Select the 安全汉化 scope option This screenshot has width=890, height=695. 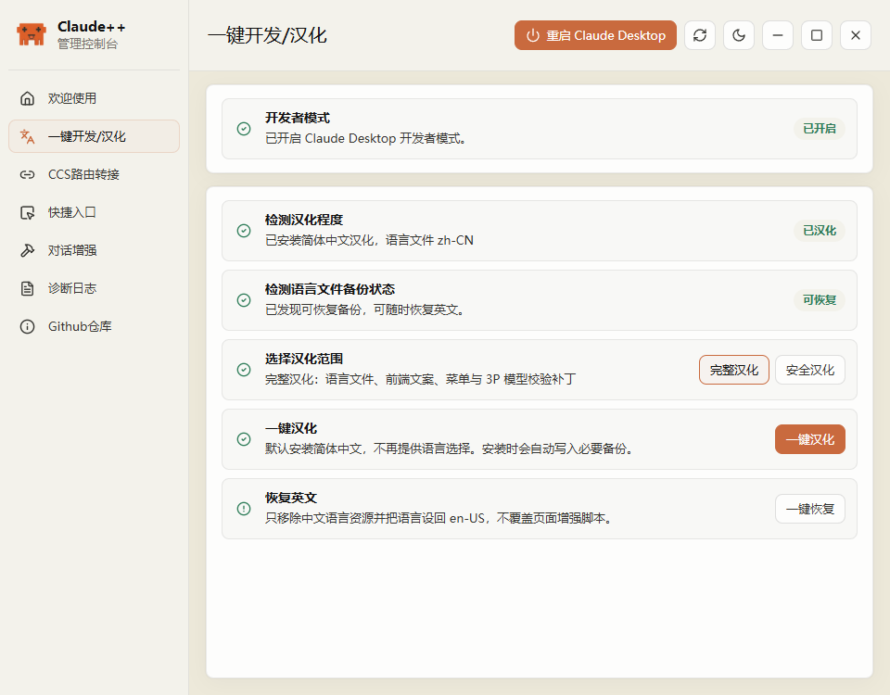pos(810,370)
